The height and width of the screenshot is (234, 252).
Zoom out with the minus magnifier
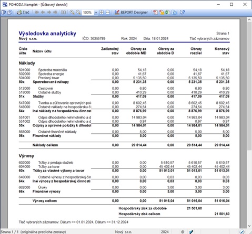tap(78, 12)
